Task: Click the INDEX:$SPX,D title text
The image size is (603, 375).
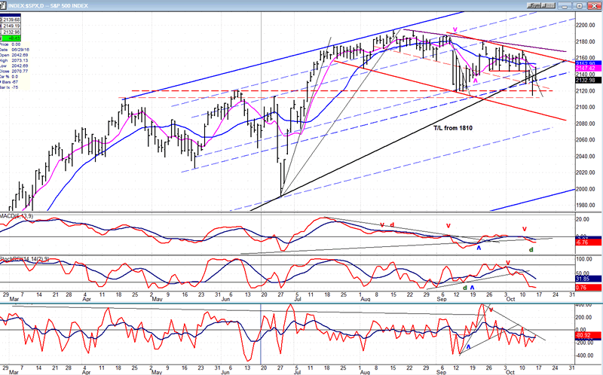Action: point(45,5)
